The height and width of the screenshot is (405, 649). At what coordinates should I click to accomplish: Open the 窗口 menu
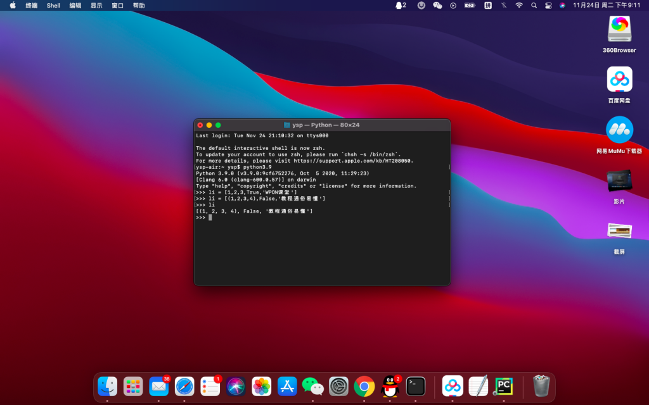[117, 5]
